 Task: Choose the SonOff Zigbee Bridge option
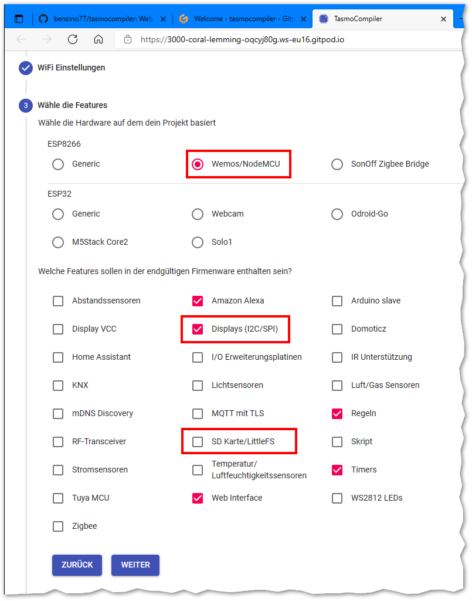pyautogui.click(x=337, y=164)
